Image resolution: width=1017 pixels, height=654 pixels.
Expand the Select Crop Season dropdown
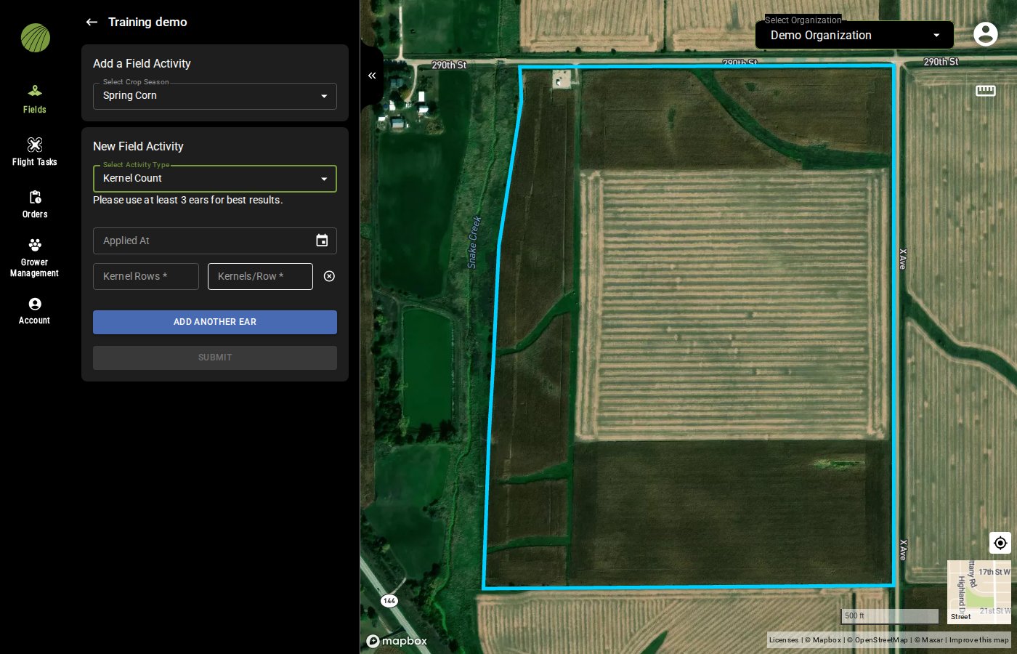[x=215, y=96]
